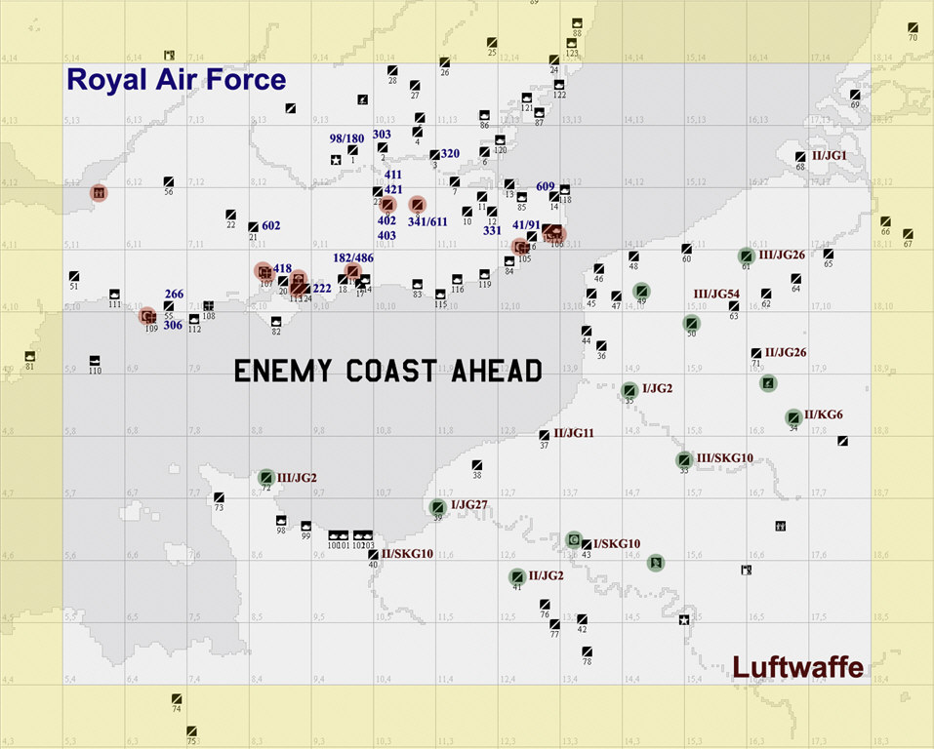
Task: Select airfield 35 beside I/JG2 label
Action: (x=629, y=390)
